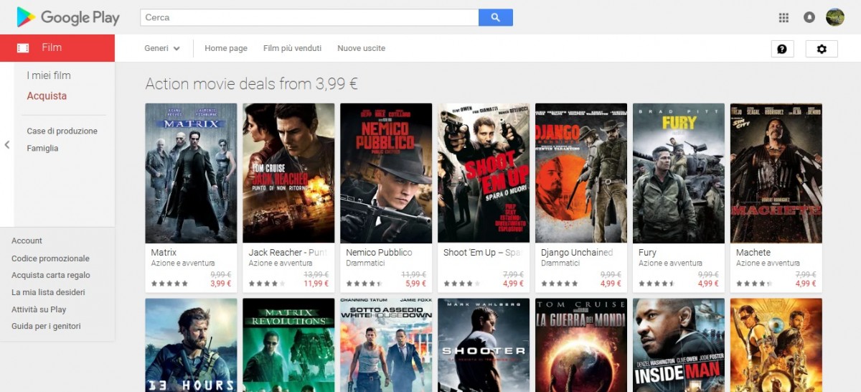
Task: Open the Shoot 'Em Up poster
Action: 484,173
